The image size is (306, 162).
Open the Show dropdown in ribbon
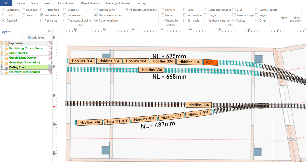(x=284, y=19)
